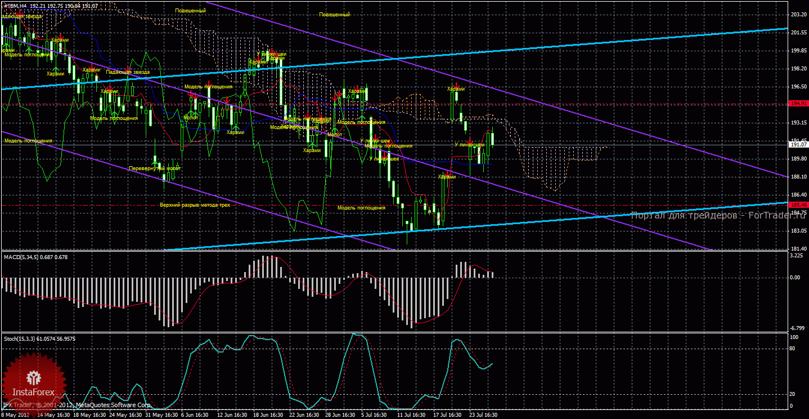Click the 80 level on Stochastic scale
The width and height of the screenshot is (809, 419).
pos(793,349)
